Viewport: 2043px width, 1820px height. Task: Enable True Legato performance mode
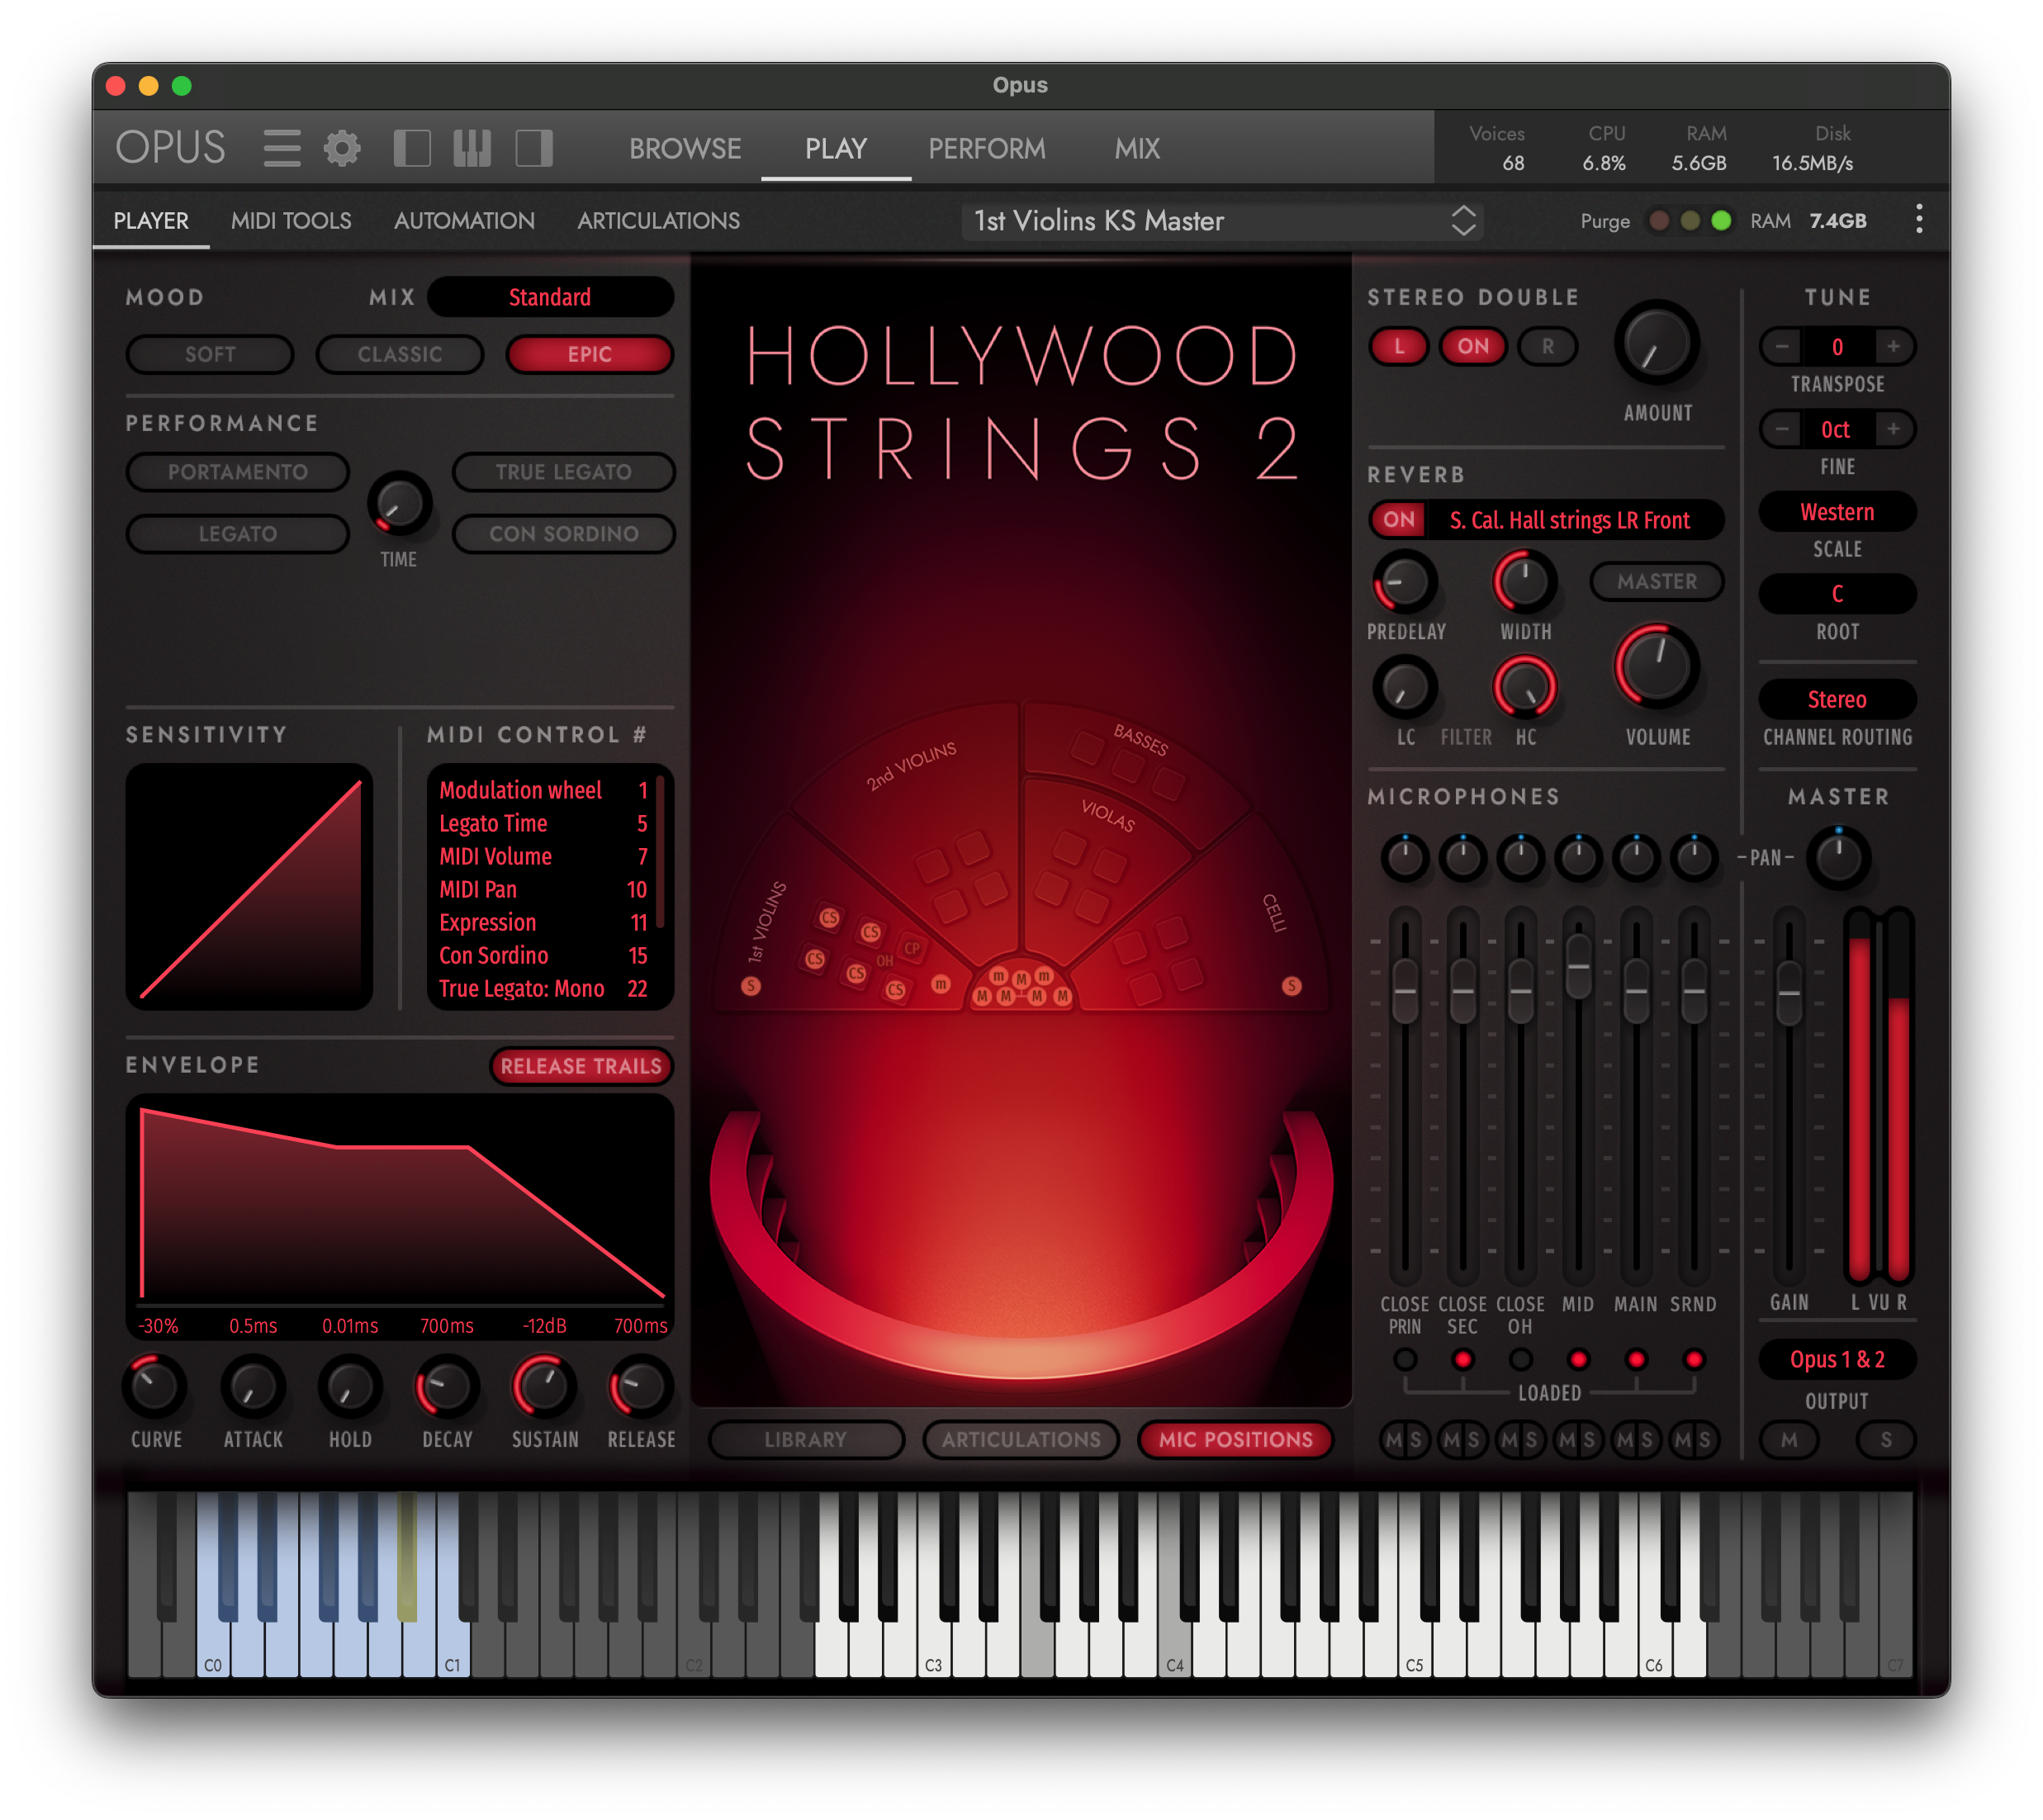tap(563, 472)
